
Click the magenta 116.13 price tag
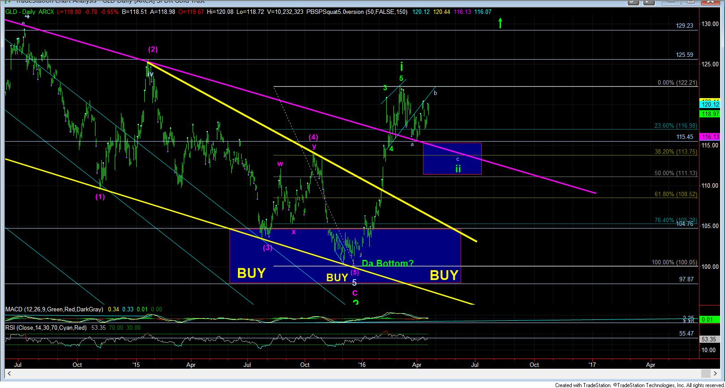pyautogui.click(x=710, y=136)
